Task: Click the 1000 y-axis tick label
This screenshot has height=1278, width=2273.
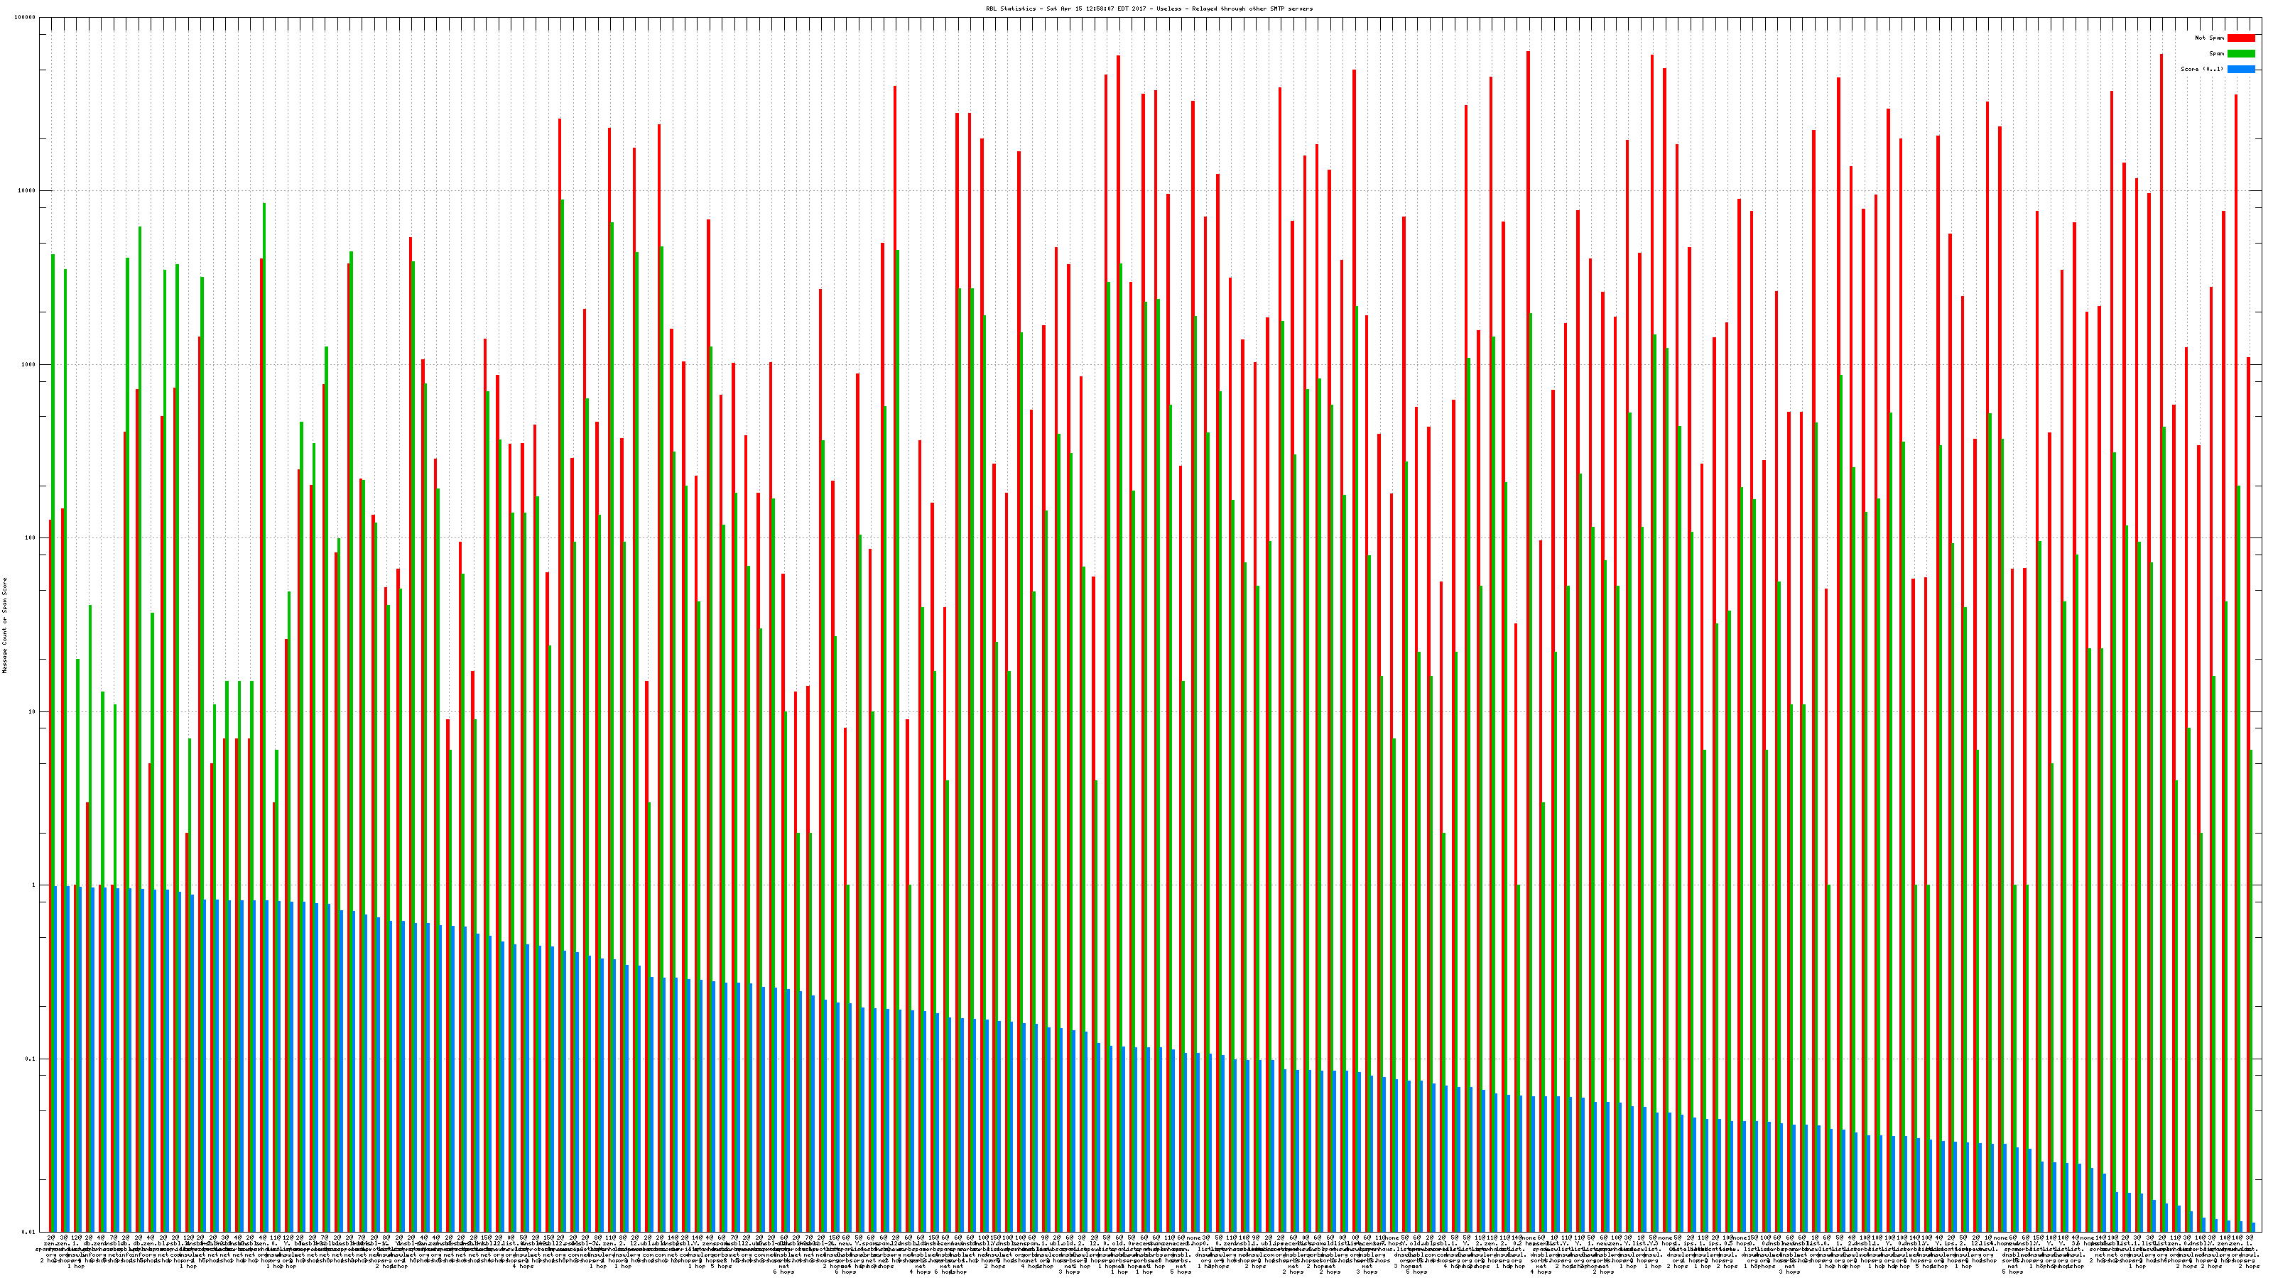Action: click(x=29, y=365)
